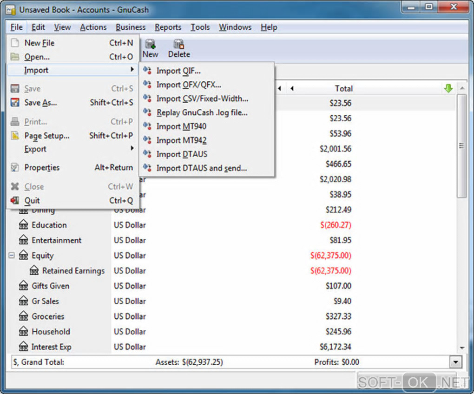This screenshot has height=394, width=474.
Task: Click the Import MT942 icon
Action: click(147, 140)
